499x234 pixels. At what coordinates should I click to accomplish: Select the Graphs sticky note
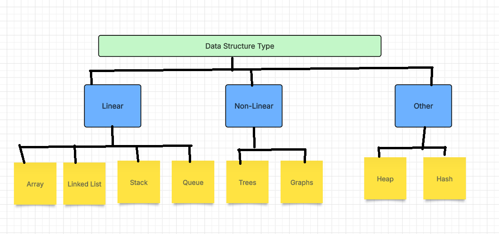(x=301, y=182)
